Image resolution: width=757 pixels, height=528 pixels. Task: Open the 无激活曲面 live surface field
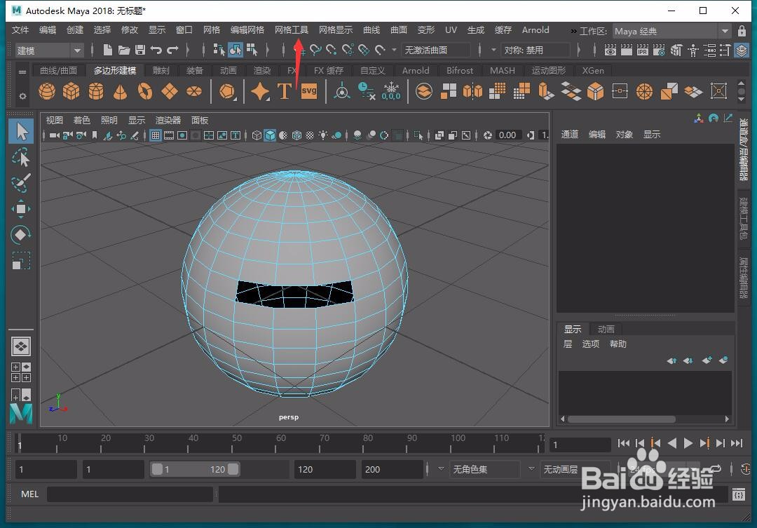coord(435,50)
